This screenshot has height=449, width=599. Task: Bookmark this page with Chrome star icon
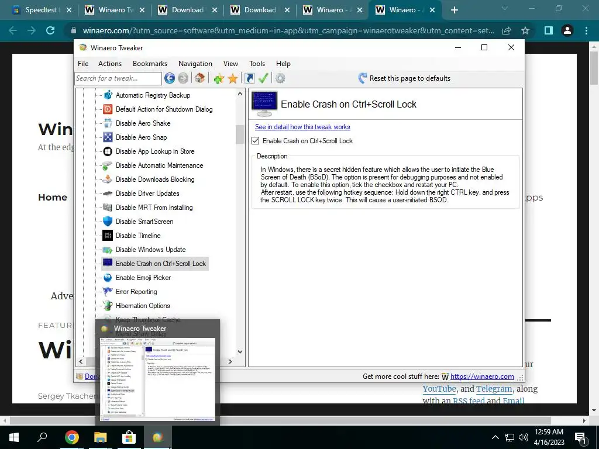click(x=525, y=30)
